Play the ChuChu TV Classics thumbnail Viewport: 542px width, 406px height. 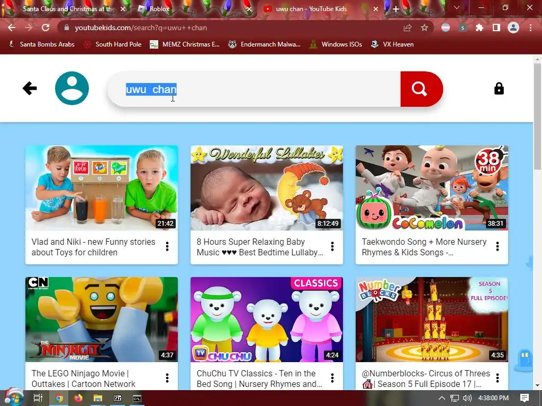coord(267,319)
